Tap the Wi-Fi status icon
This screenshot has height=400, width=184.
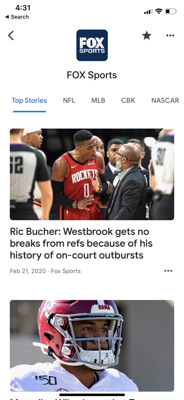[158, 11]
